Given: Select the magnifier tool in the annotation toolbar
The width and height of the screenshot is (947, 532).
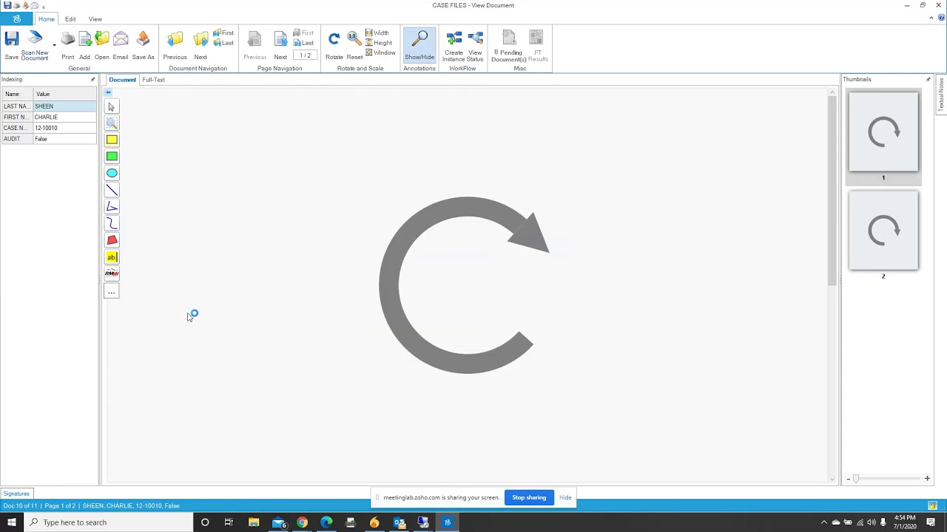Looking at the screenshot, I should tap(111, 123).
